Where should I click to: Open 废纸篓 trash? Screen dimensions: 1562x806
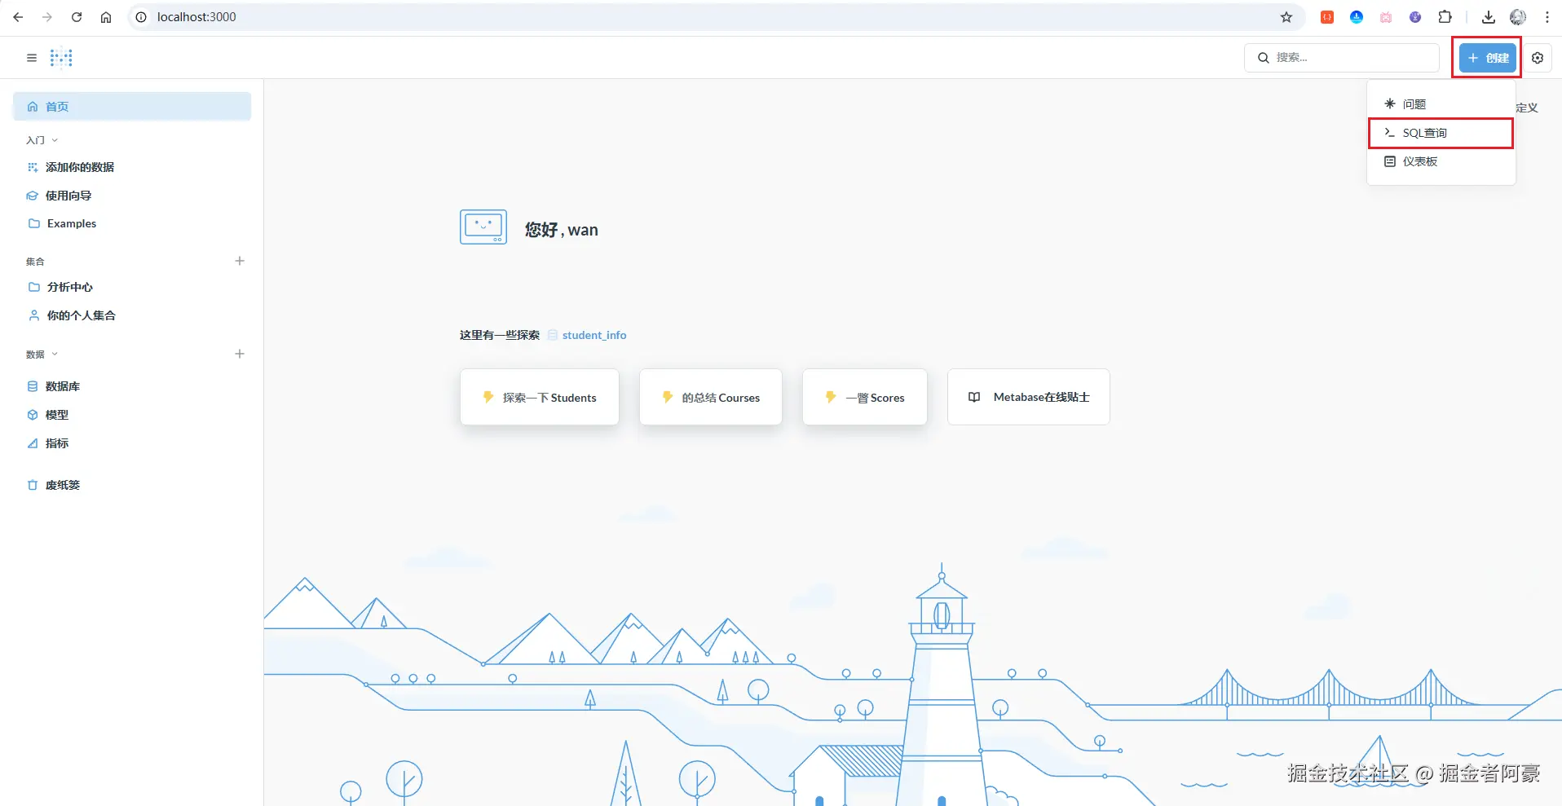132,485
